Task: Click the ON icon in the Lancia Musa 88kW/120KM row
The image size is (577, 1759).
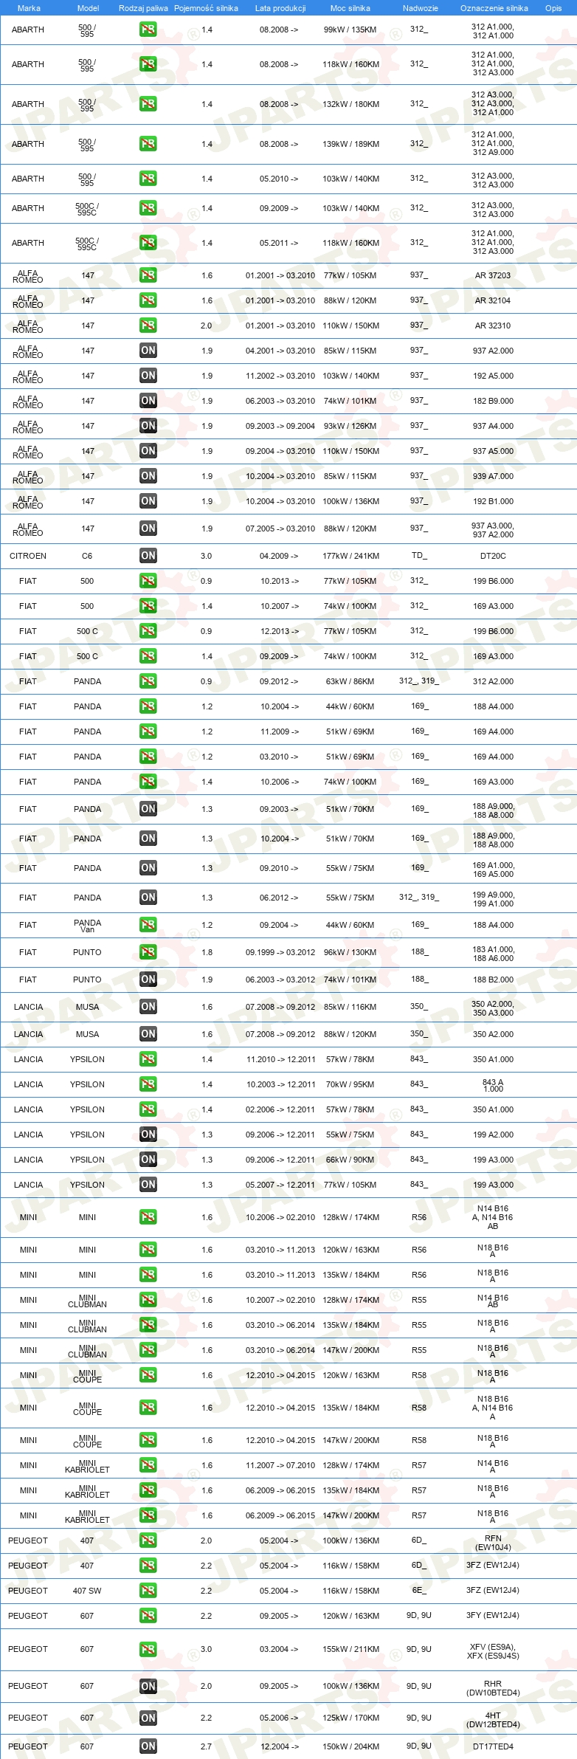Action: coord(148,1034)
